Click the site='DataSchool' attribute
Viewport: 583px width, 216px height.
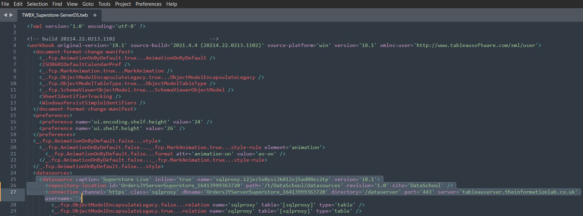[x=418, y=185]
